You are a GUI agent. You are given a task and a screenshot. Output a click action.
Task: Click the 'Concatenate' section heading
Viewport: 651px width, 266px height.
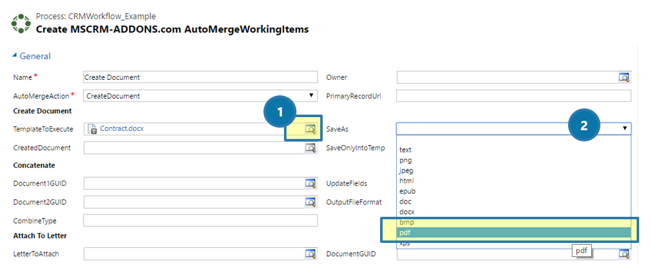point(34,165)
